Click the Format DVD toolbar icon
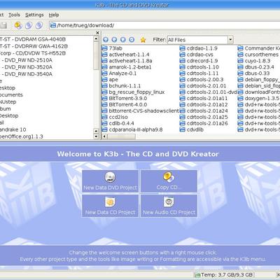This screenshot has width=280, height=280. [x=39, y=25]
